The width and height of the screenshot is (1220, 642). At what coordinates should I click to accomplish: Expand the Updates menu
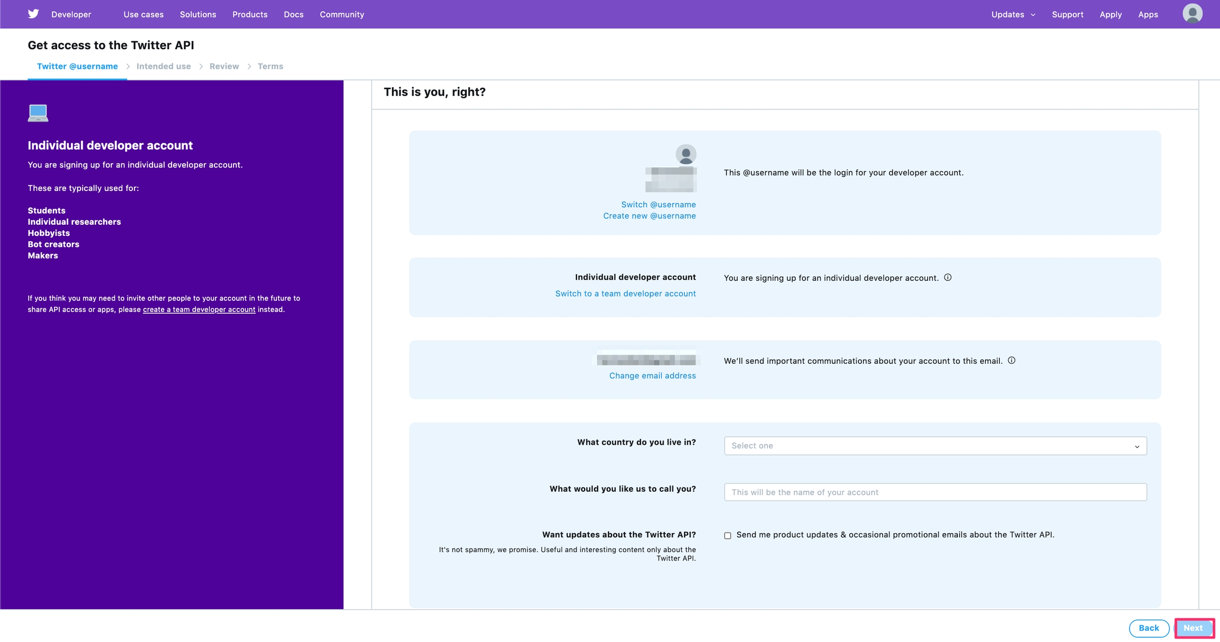[1012, 14]
